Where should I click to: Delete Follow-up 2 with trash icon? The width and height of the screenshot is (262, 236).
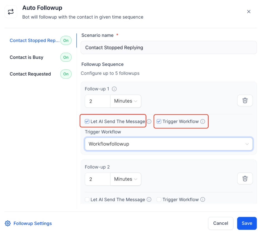245,179
